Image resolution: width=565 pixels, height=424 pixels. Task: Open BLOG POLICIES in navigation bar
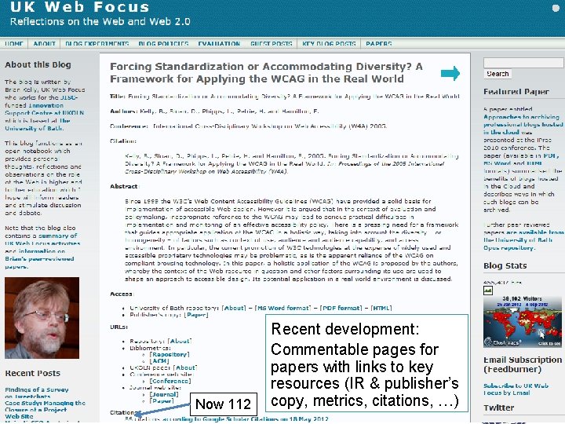163,44
